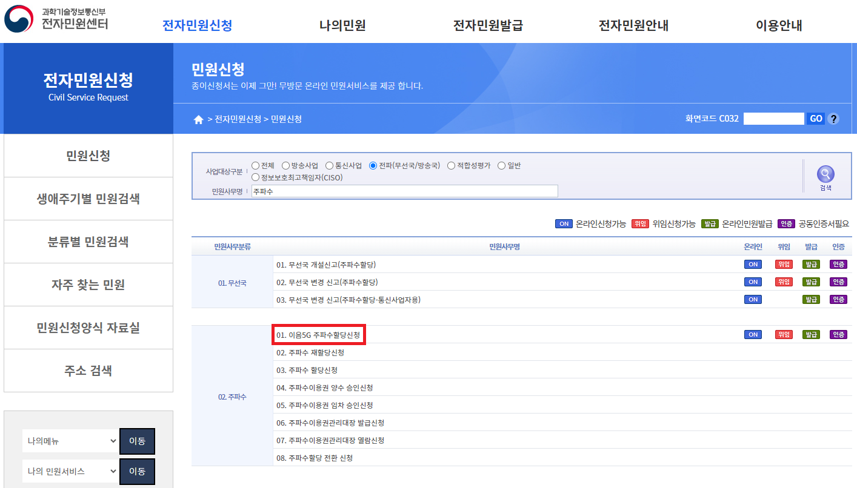Screen dimensions: 857x488
Task: Click the help question mark icon
Action: (x=833, y=119)
